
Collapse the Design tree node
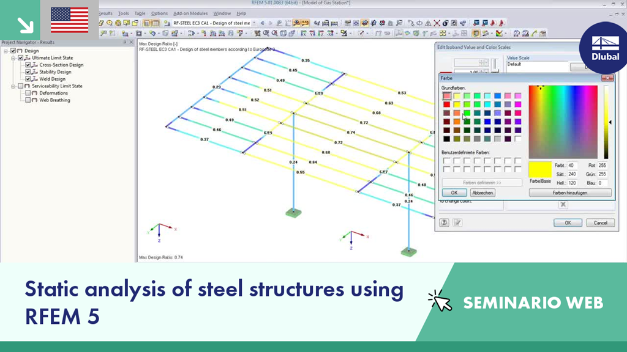6,51
